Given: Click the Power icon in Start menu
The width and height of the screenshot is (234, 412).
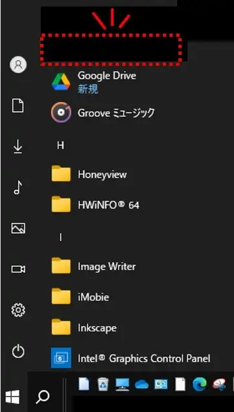Looking at the screenshot, I should click(18, 351).
